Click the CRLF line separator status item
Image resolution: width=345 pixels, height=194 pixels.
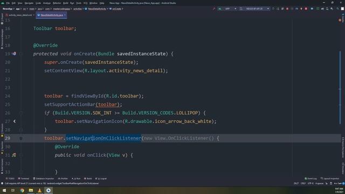point(303,183)
